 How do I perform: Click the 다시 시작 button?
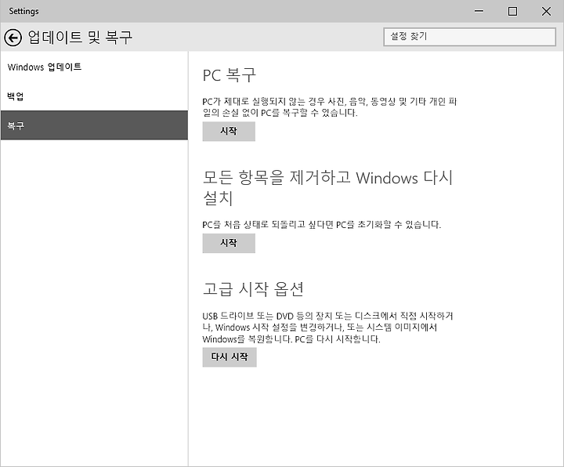coord(230,357)
